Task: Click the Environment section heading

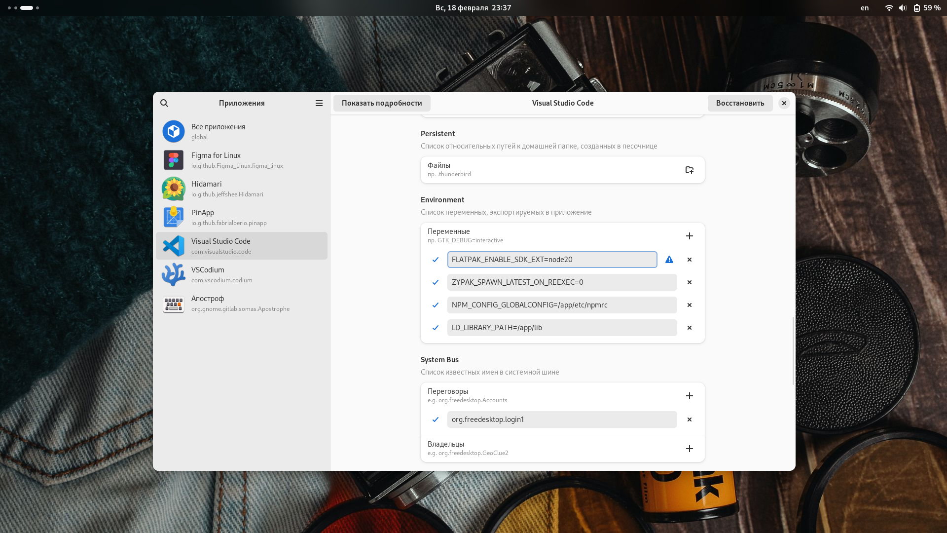Action: (442, 200)
